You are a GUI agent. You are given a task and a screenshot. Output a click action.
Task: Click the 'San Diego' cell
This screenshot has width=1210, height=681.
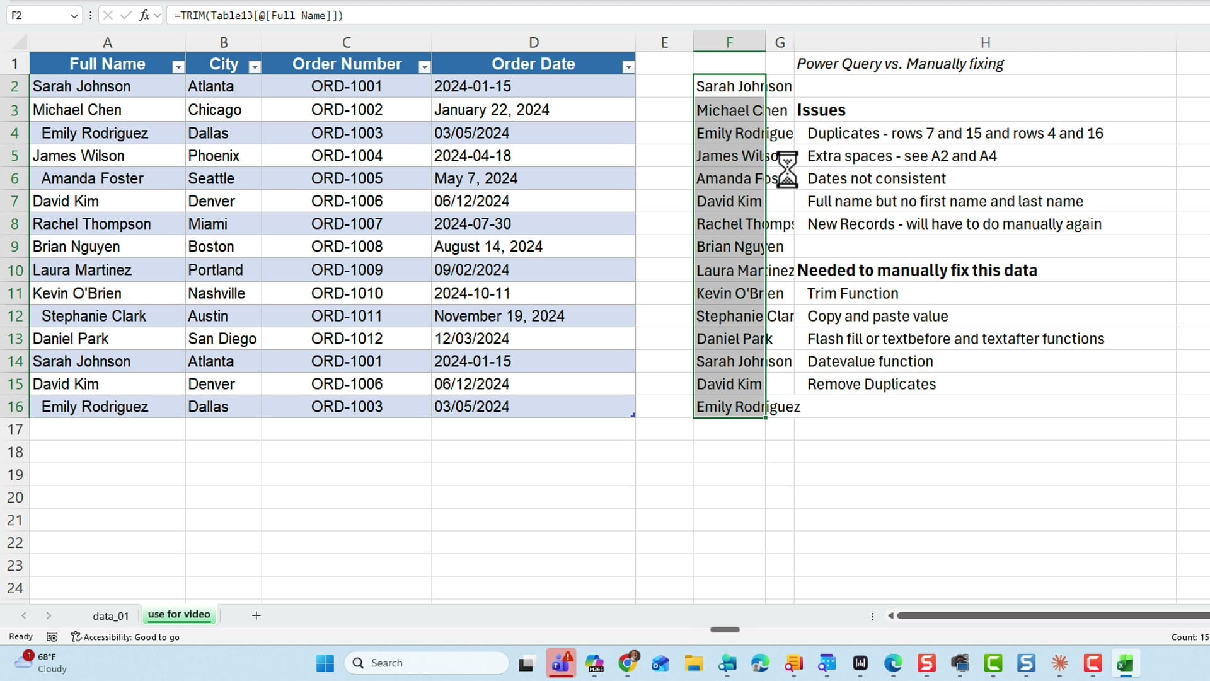coord(223,339)
